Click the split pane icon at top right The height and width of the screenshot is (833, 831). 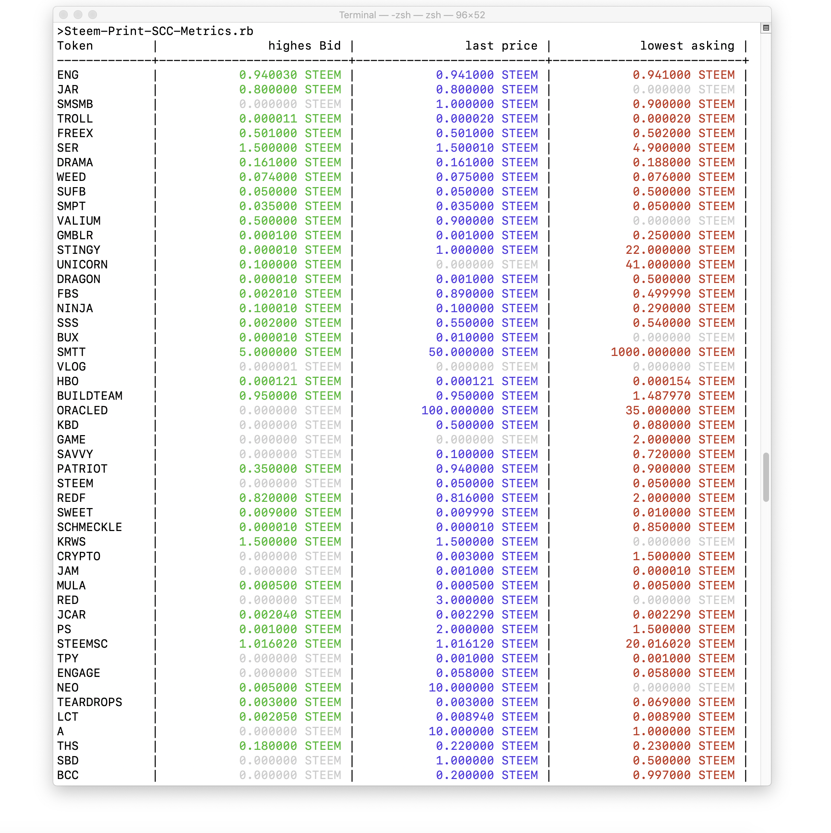[x=766, y=28]
